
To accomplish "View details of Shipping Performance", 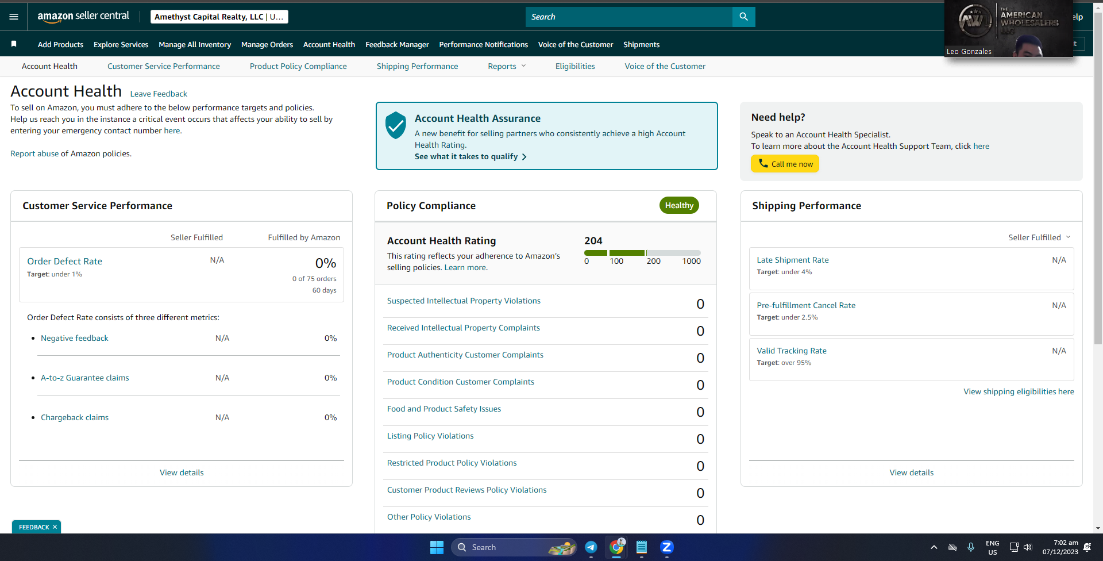I will click(x=912, y=472).
